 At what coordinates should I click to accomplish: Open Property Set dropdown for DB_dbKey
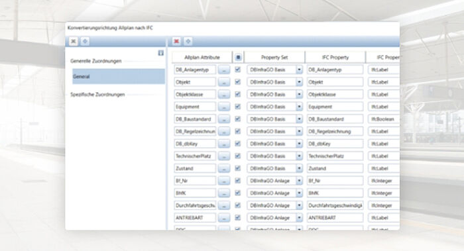coord(299,144)
